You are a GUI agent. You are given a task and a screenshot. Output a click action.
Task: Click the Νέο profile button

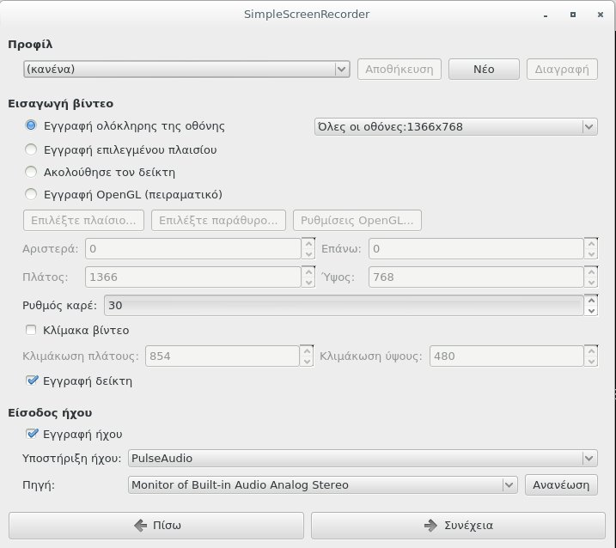tap(484, 69)
